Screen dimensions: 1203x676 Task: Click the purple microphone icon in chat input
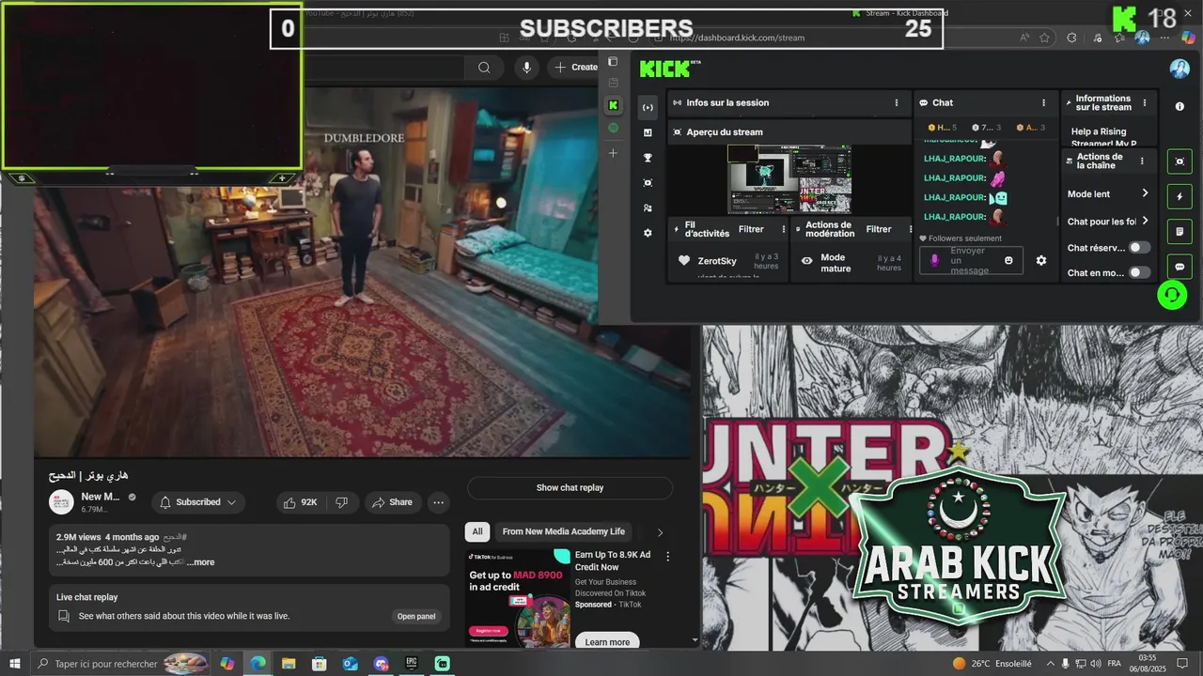pyautogui.click(x=934, y=260)
